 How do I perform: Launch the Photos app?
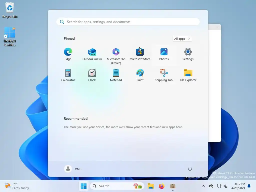tap(164, 54)
